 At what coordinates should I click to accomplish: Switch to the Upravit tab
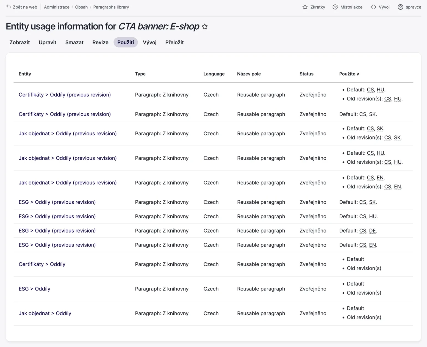(x=48, y=43)
